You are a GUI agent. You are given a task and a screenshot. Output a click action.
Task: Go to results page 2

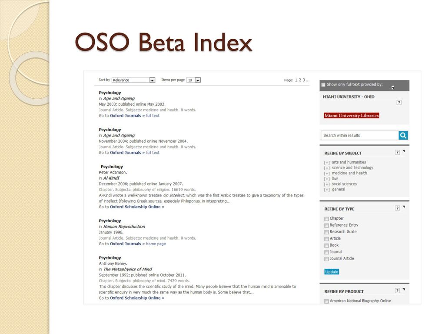(x=300, y=80)
